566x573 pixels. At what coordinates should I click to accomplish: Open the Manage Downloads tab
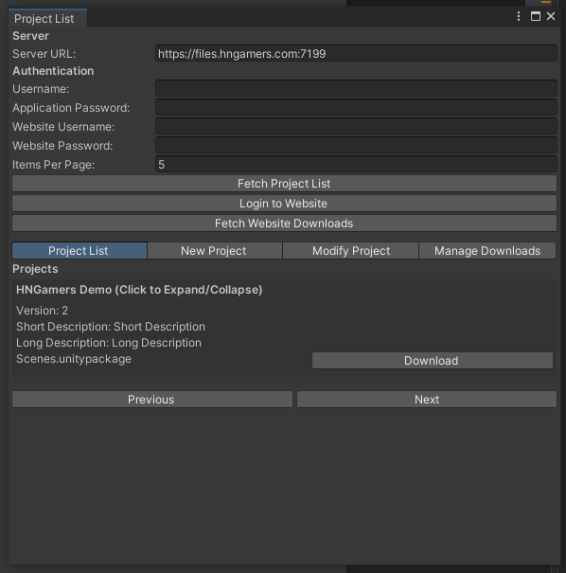point(487,251)
